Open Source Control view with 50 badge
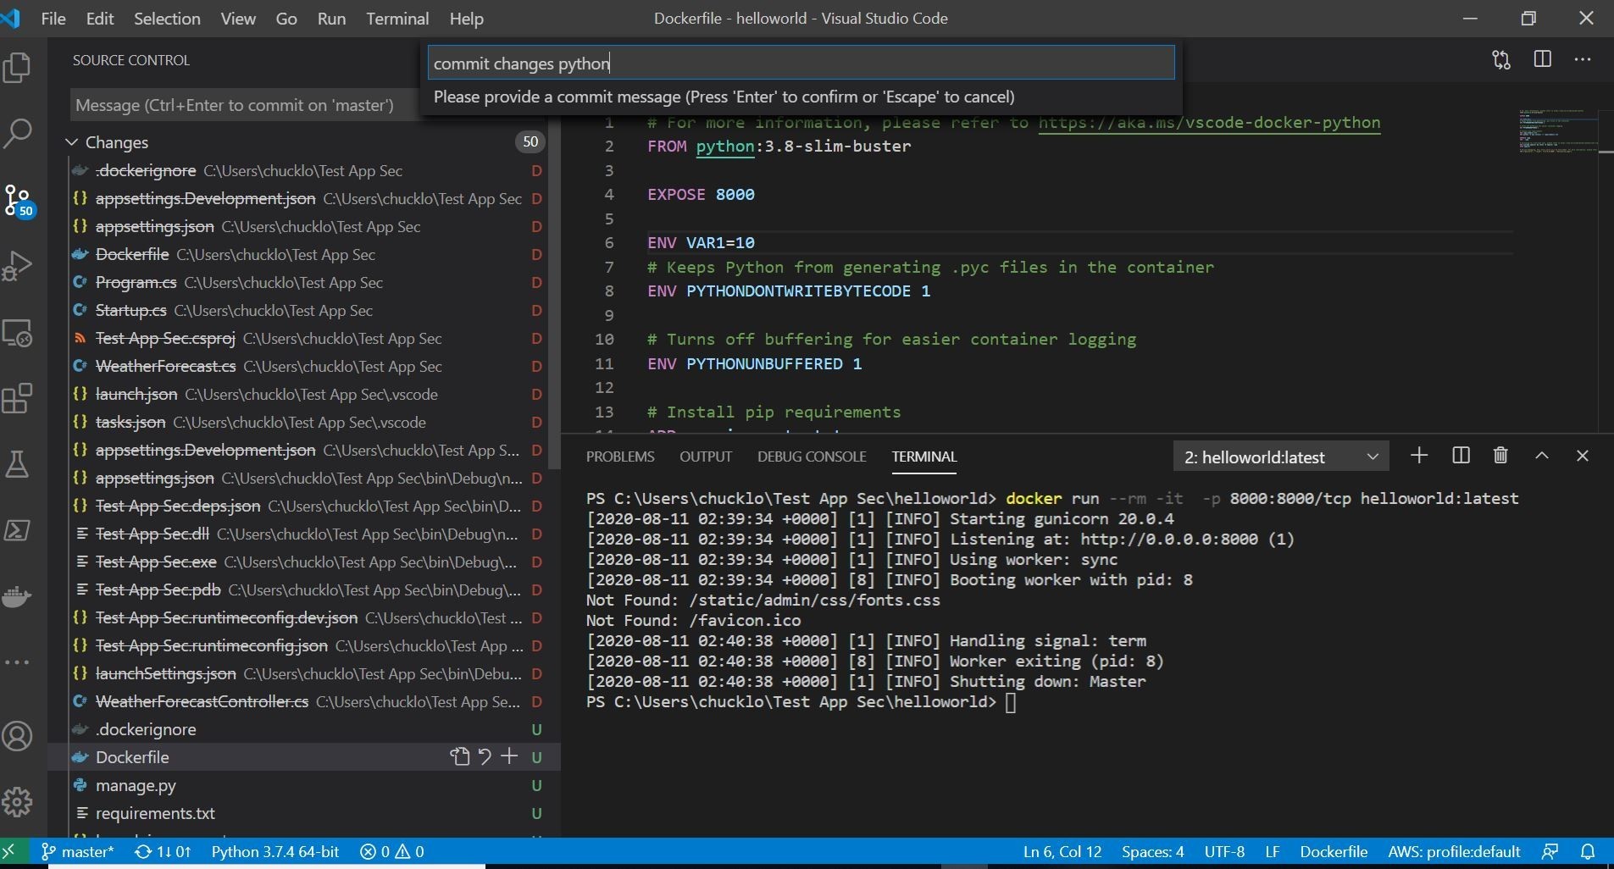This screenshot has height=869, width=1614. [18, 200]
